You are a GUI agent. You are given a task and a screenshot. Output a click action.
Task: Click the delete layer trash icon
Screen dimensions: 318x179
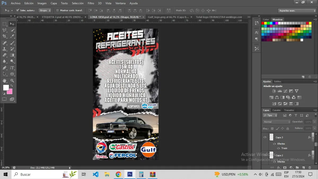(310, 168)
